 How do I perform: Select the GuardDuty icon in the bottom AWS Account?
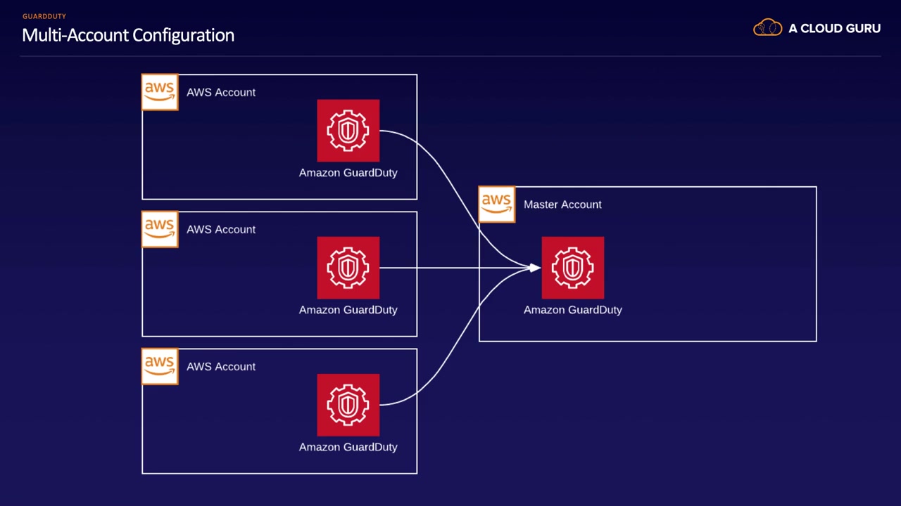pyautogui.click(x=348, y=405)
